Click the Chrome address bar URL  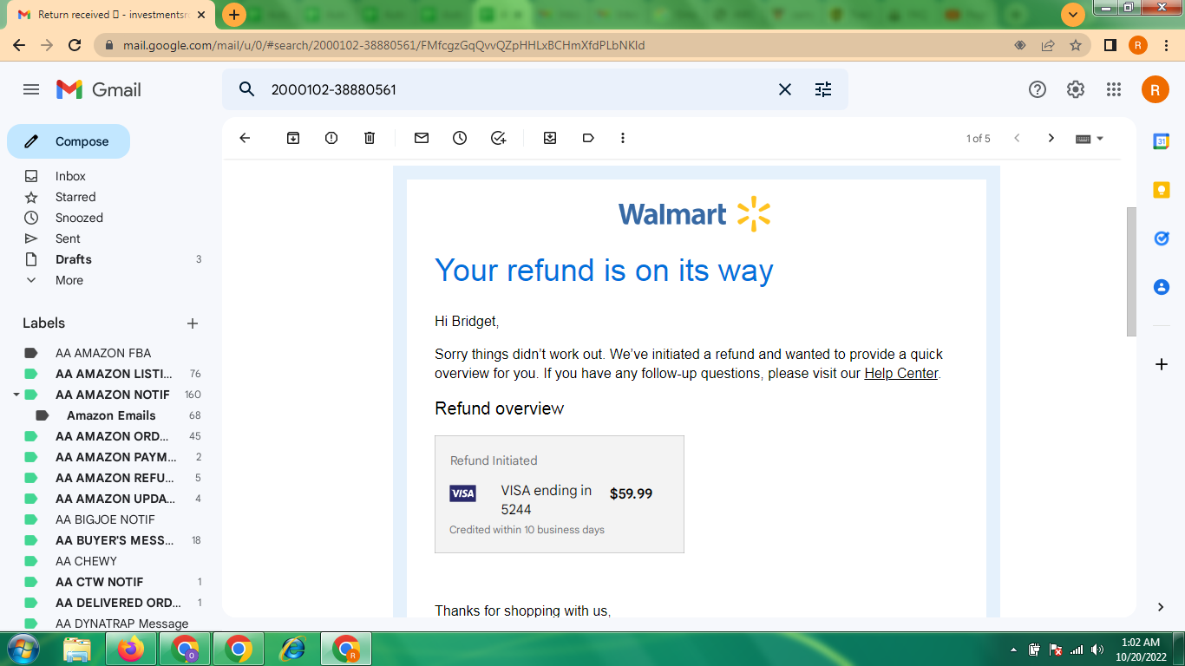click(383, 45)
